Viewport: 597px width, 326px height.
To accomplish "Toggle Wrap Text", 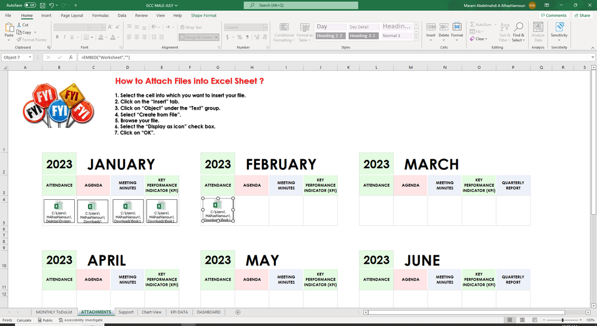I will coord(191,28).
